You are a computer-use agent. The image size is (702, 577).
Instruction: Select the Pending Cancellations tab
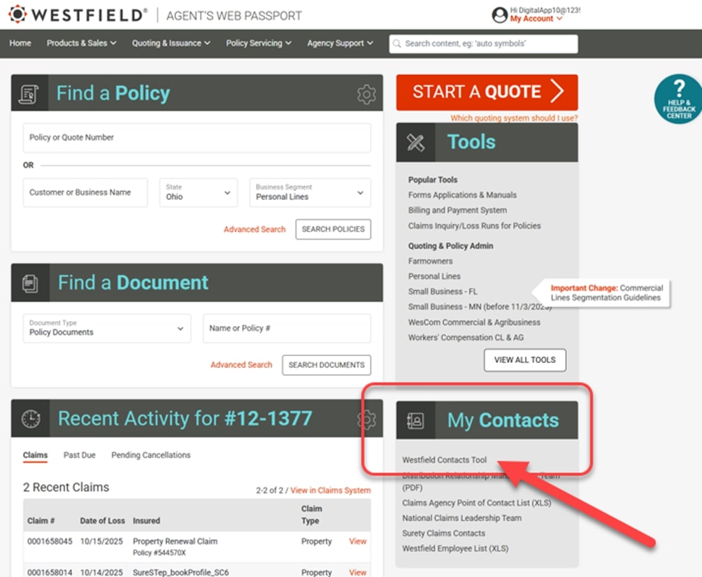point(150,455)
